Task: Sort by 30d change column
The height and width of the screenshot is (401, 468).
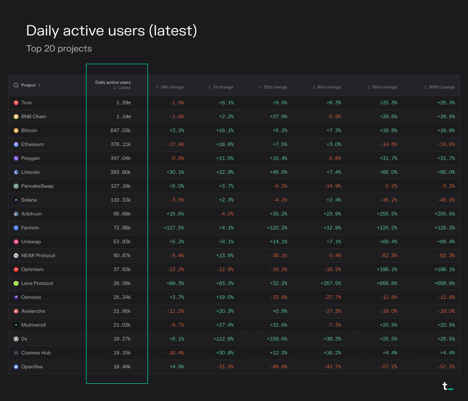Action: [273, 87]
